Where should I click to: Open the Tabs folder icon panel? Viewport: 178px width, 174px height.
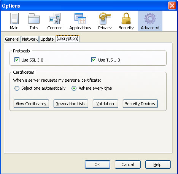pyautogui.click(x=34, y=19)
